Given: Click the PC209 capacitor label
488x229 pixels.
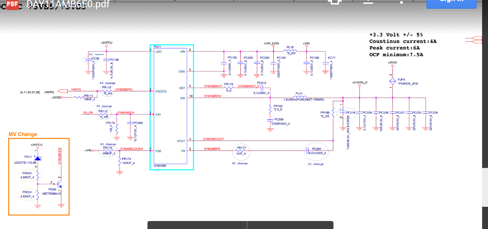Looking at the screenshot, I should coord(138,123).
